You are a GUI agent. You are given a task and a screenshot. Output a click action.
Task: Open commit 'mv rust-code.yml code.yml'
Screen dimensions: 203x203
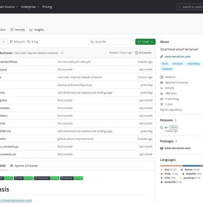click(x=74, y=62)
